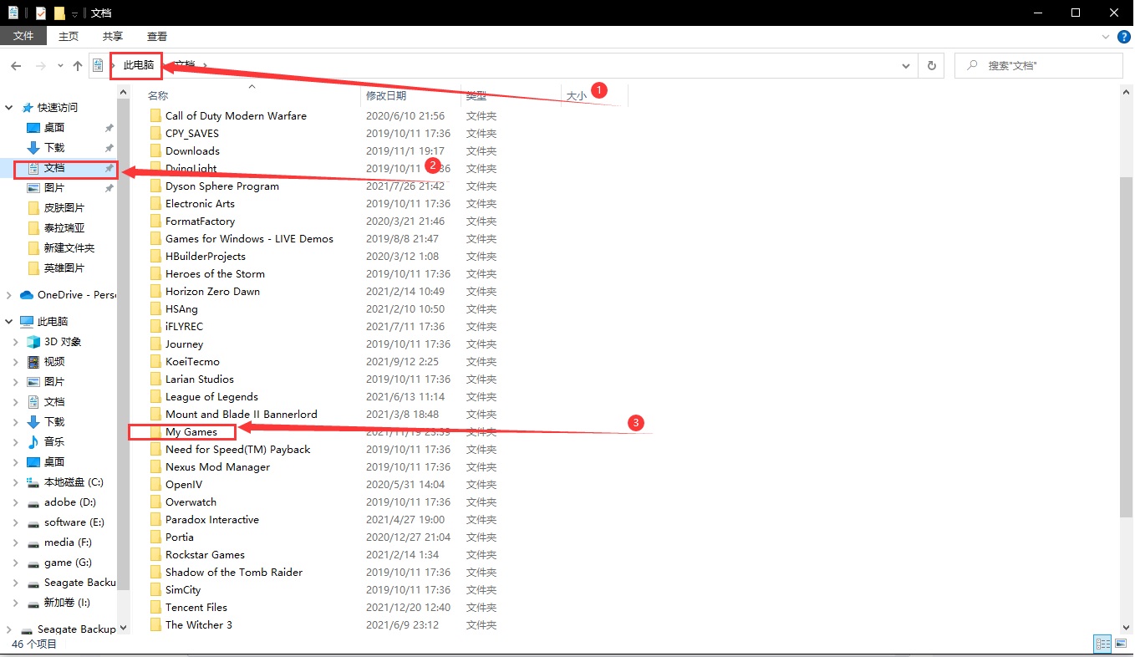Open 3D 对象 in the navigation pane

pyautogui.click(x=63, y=342)
